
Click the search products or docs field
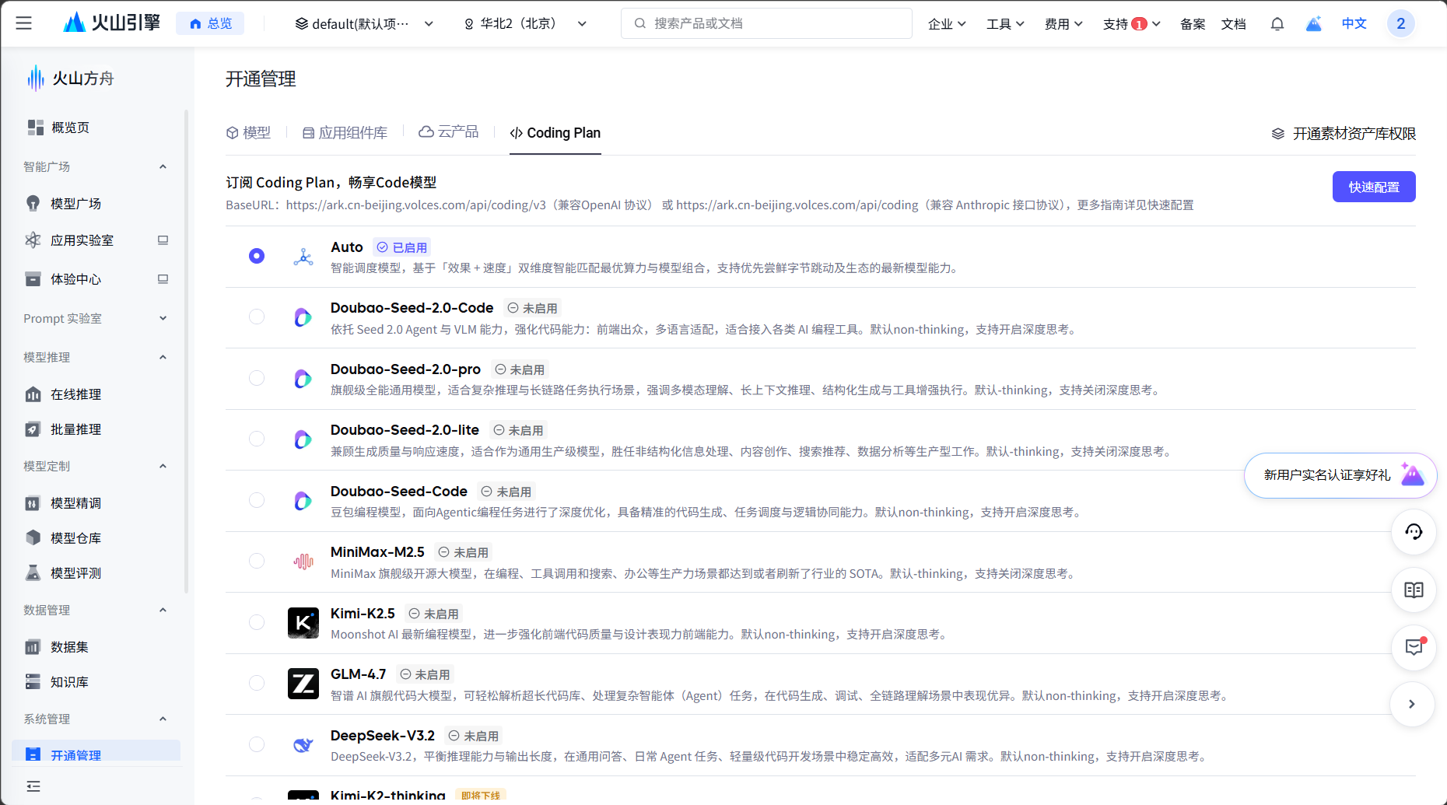[766, 24]
